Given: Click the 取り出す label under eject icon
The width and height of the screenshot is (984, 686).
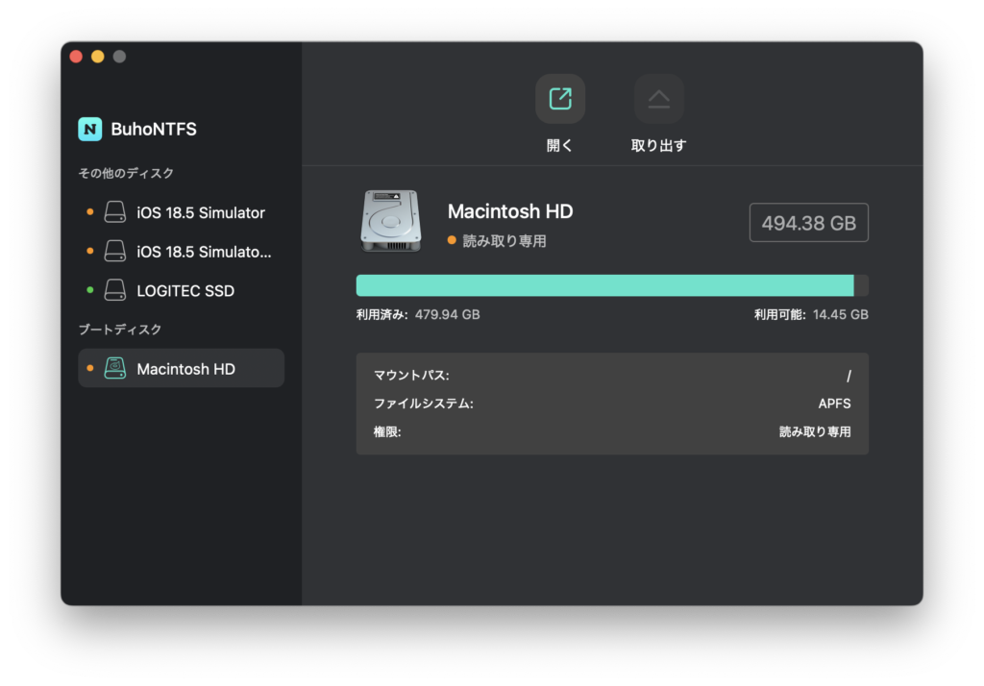Looking at the screenshot, I should click(658, 146).
